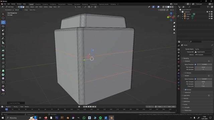Screen dimensions: 214x120
Task: Open the Output properties printer tab
Action: click(x=179, y=53)
